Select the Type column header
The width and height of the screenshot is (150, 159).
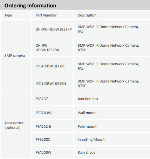(8, 15)
